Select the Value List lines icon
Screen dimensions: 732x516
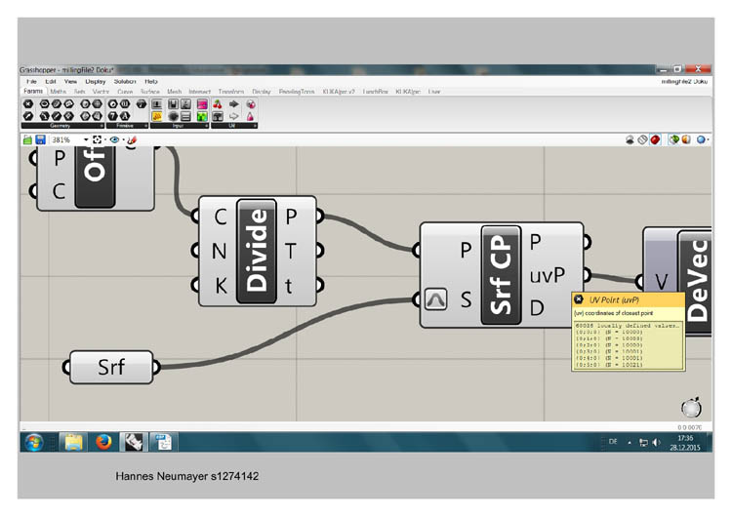click(185, 117)
